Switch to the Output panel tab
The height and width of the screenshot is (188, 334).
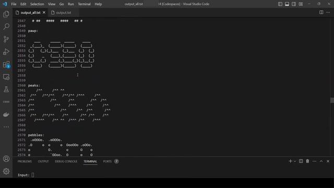click(x=43, y=161)
